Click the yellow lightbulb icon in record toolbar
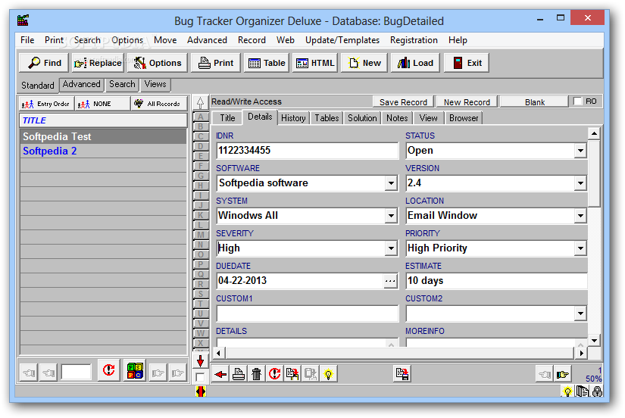 pyautogui.click(x=329, y=374)
